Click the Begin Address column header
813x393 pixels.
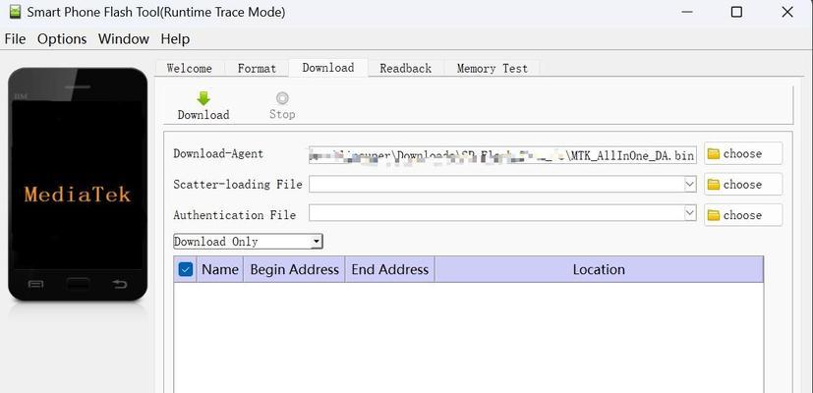click(x=294, y=269)
